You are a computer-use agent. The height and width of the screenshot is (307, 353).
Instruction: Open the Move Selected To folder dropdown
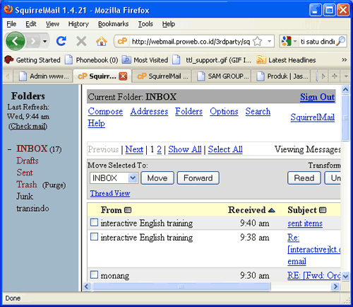(x=114, y=178)
